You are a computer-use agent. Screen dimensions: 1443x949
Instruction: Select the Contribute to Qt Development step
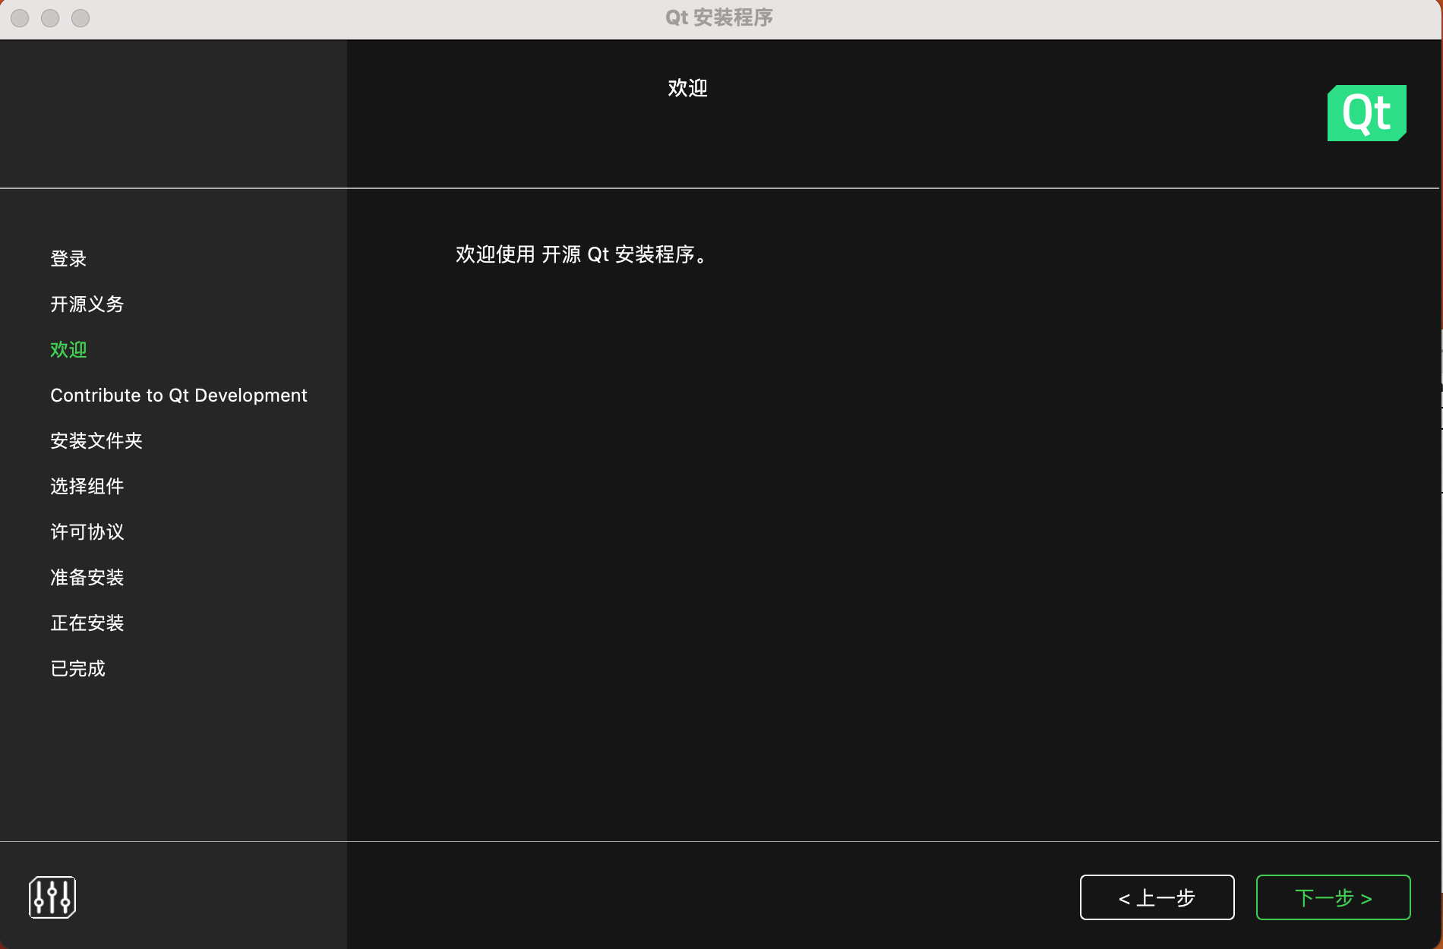click(x=178, y=396)
